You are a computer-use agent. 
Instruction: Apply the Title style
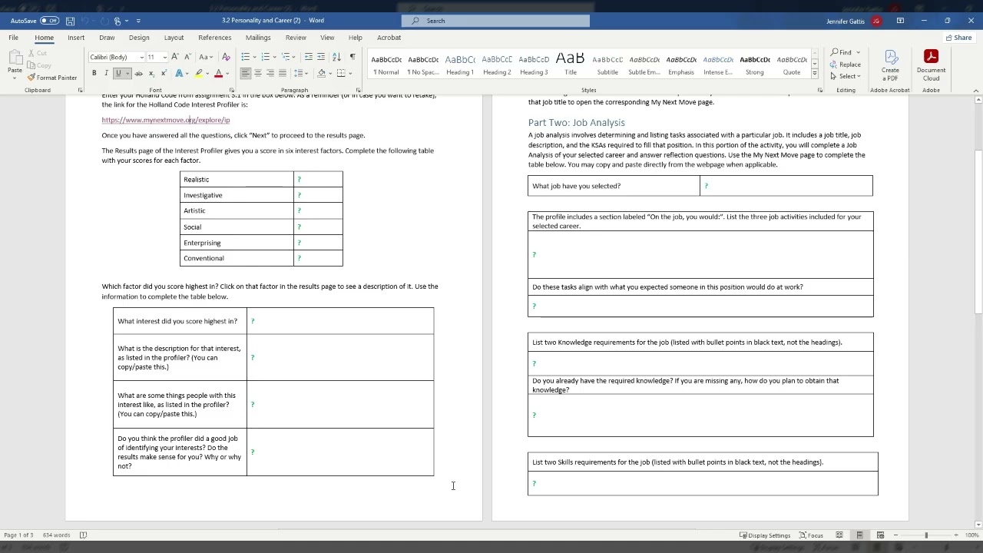571,65
